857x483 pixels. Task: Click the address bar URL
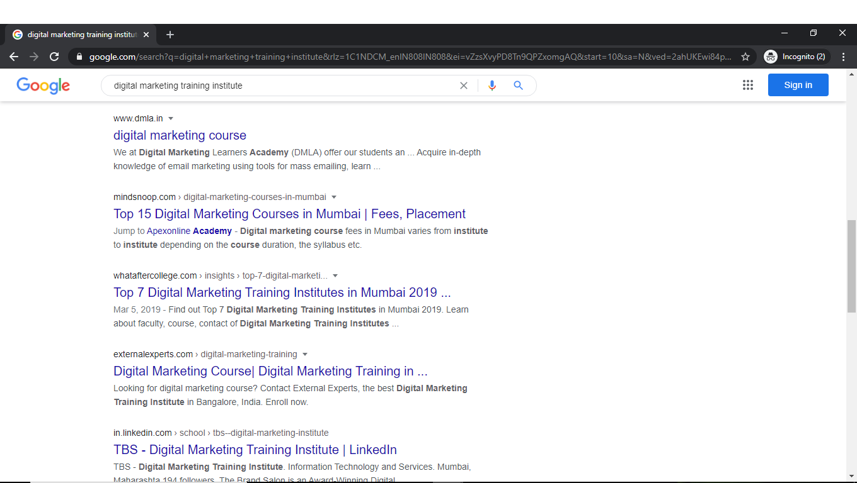(410, 57)
